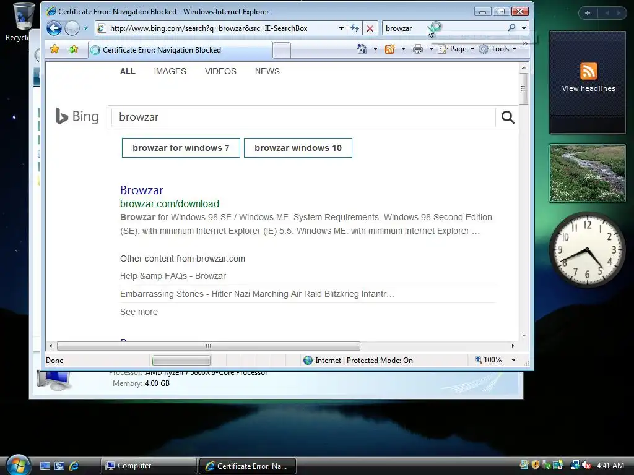
Task: Switch to NEWS tab in Bing
Action: (x=267, y=71)
